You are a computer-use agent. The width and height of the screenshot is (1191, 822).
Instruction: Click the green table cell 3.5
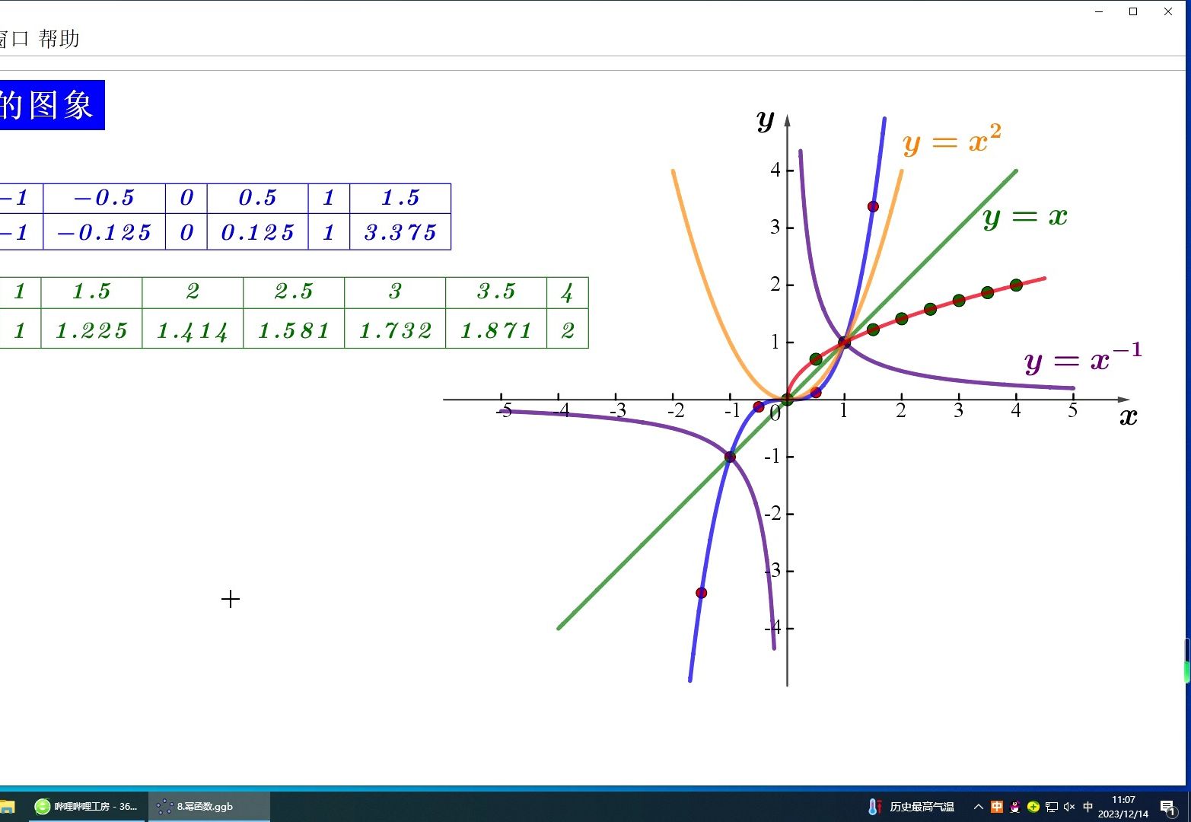coord(496,292)
